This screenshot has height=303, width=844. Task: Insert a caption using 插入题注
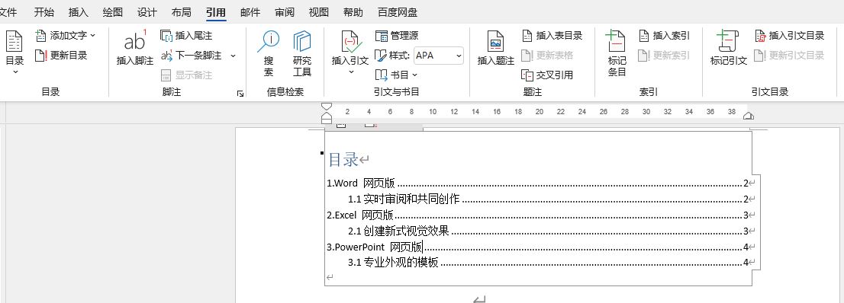[x=496, y=49]
